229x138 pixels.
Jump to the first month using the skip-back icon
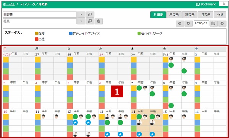[180, 23]
